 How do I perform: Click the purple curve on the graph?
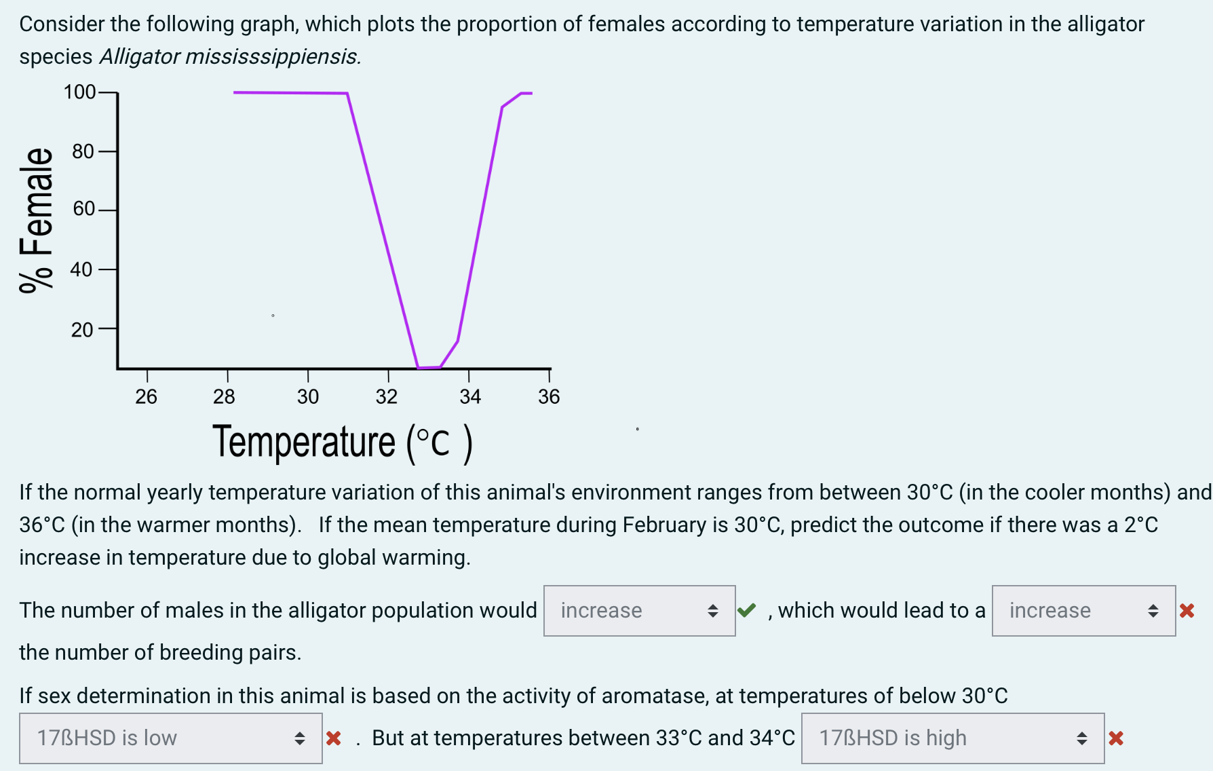(x=292, y=92)
